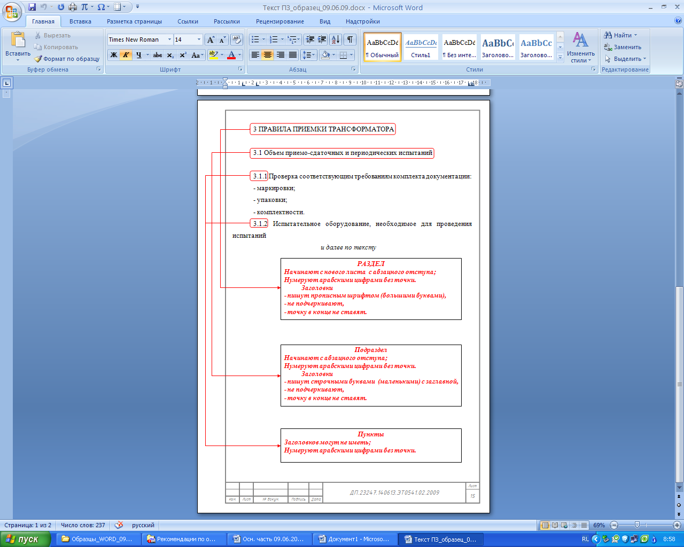Viewport: 684px width, 547px height.
Task: Open Paragraph dialog launcher in Абзац group
Action: point(354,69)
